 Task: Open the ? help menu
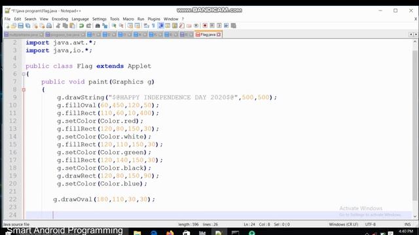click(183, 19)
